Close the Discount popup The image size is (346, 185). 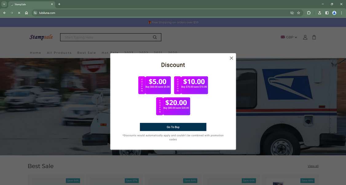click(x=231, y=58)
